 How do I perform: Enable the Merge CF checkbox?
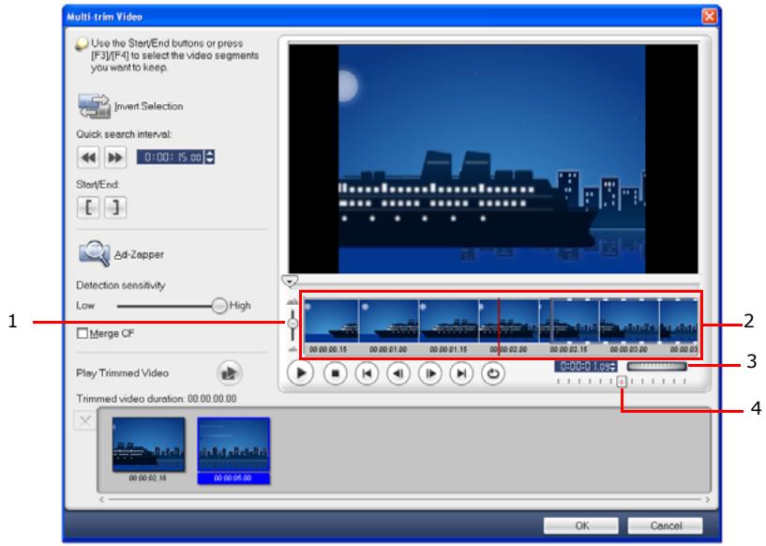pos(83,333)
